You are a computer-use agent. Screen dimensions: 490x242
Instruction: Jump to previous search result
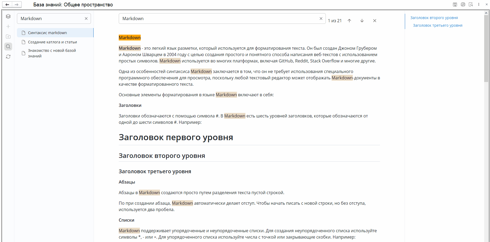click(x=349, y=20)
